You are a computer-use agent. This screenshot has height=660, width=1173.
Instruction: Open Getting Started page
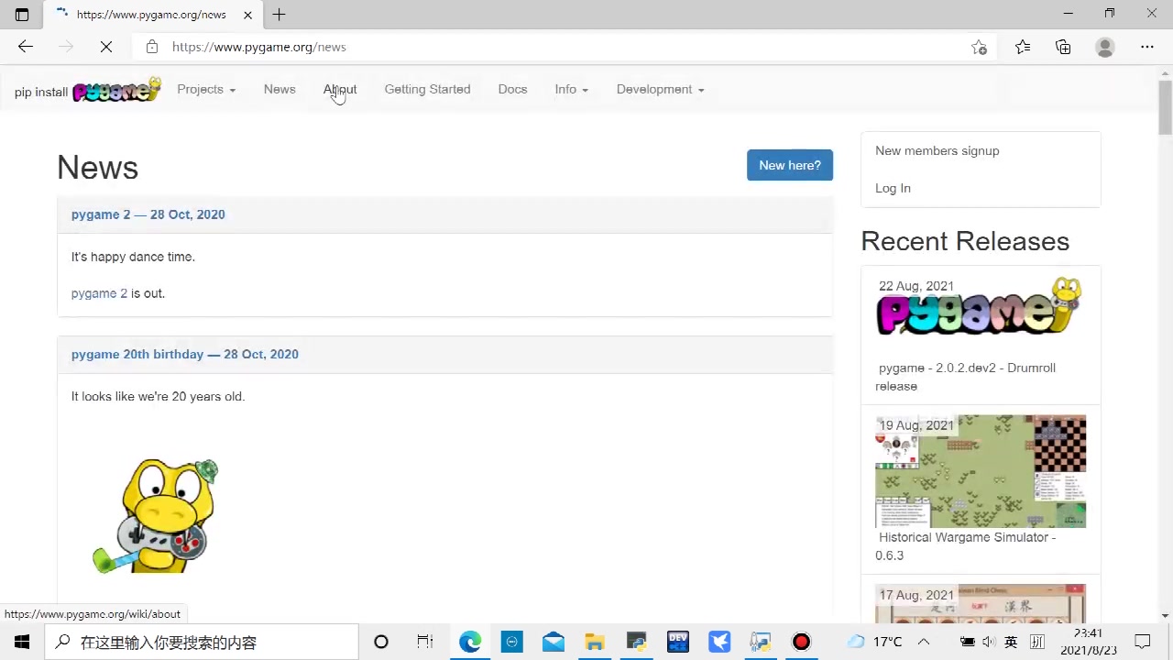tap(427, 89)
